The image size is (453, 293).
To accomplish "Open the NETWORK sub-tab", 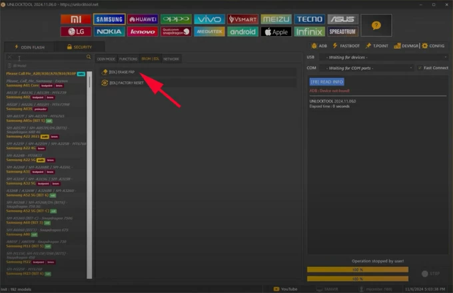I will pyautogui.click(x=171, y=59).
